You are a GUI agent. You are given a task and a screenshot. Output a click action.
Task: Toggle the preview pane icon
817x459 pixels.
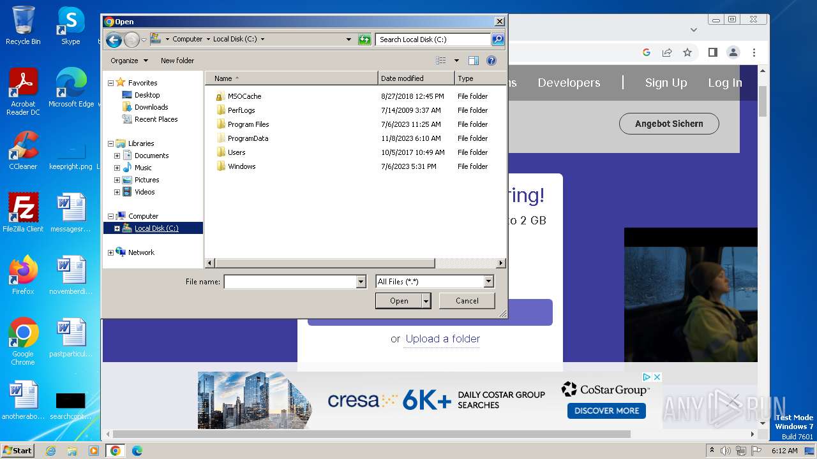tap(474, 61)
